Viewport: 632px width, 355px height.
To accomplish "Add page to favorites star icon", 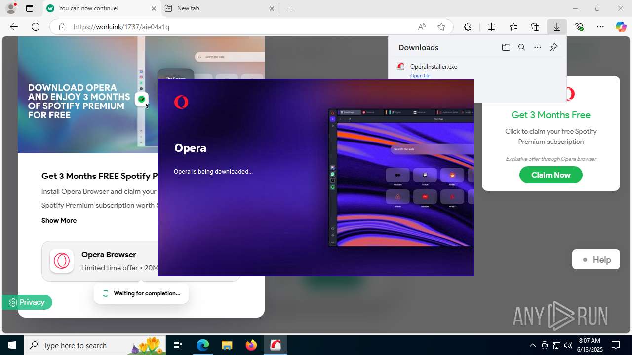I will 441,27.
